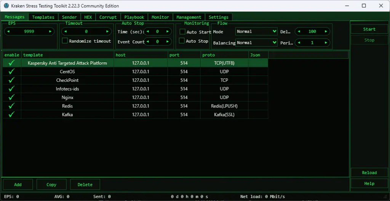Screen dimensions: 390x201
Task: Click the Timeout value field
Action: point(86,32)
